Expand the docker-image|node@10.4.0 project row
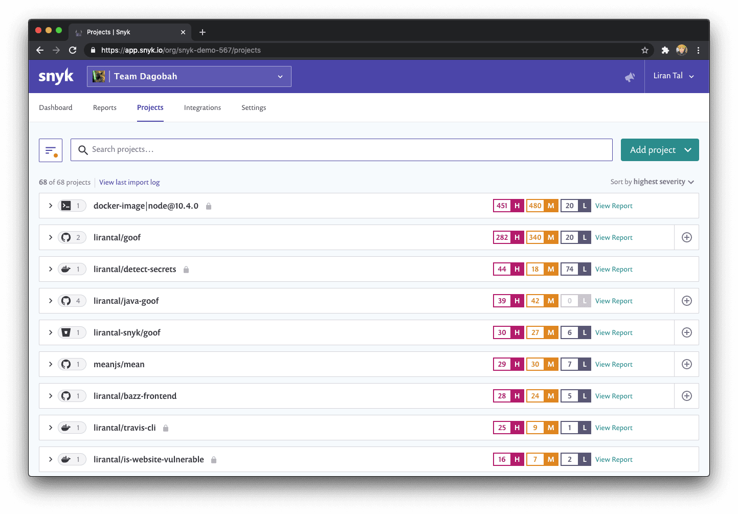The width and height of the screenshot is (738, 514). tap(51, 206)
